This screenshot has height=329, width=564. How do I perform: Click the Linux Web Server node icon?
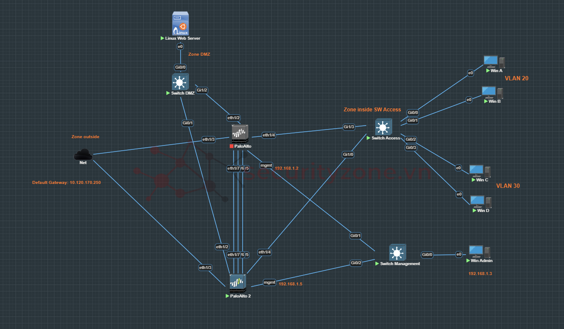(x=181, y=24)
